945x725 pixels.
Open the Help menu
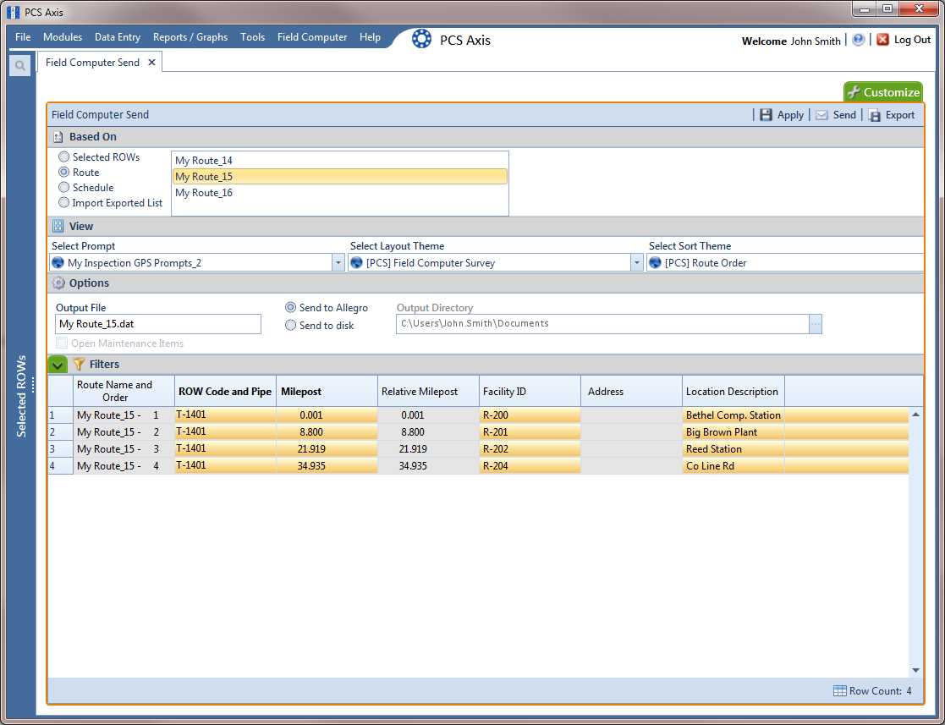(370, 36)
